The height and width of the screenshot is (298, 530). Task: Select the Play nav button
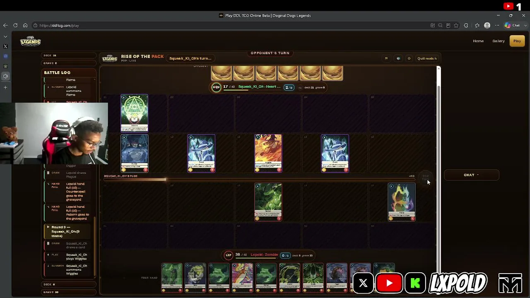click(x=517, y=41)
